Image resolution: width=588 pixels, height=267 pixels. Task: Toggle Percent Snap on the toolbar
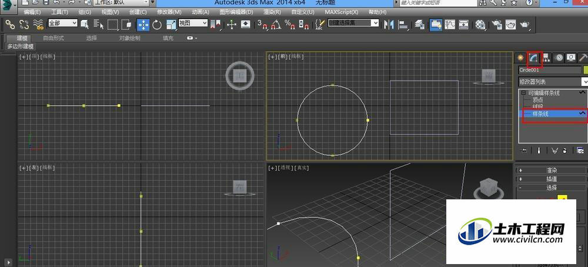[290, 25]
